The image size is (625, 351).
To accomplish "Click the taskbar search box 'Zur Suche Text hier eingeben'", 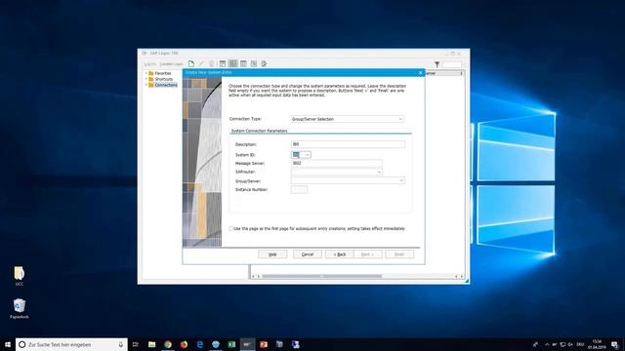I will 71,344.
